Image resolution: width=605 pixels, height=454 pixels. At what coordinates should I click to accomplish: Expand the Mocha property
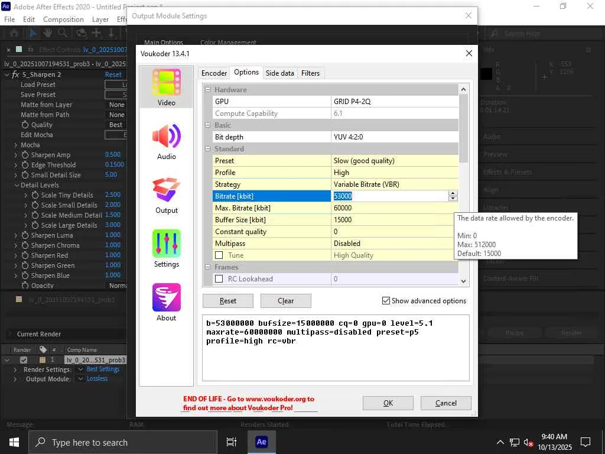click(15, 145)
